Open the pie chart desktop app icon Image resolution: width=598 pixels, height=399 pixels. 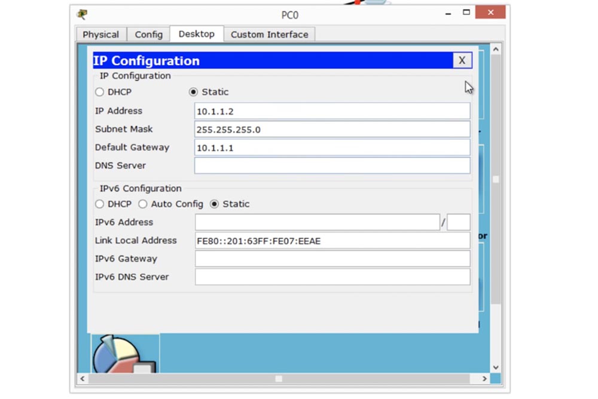tap(125, 354)
